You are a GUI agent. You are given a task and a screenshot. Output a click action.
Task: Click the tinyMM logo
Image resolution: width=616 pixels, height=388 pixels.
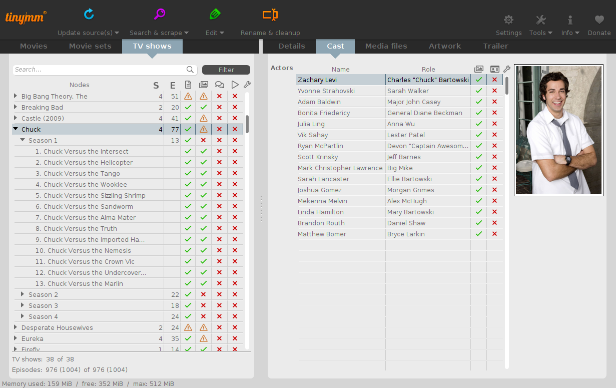coord(26,17)
